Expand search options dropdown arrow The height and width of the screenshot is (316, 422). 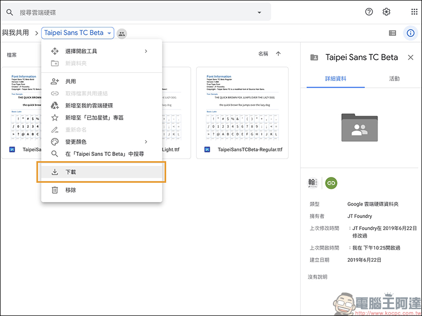pyautogui.click(x=259, y=12)
